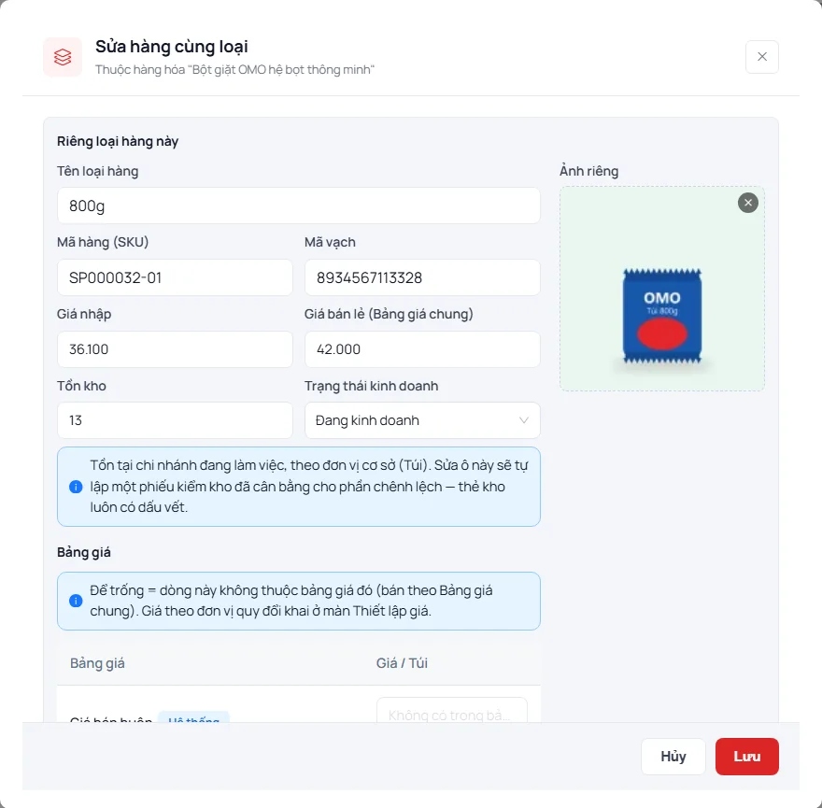Edit the Giá bán lẻ price field

(x=422, y=349)
